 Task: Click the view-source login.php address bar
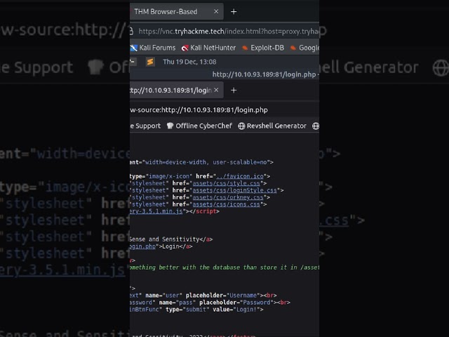coord(224,110)
